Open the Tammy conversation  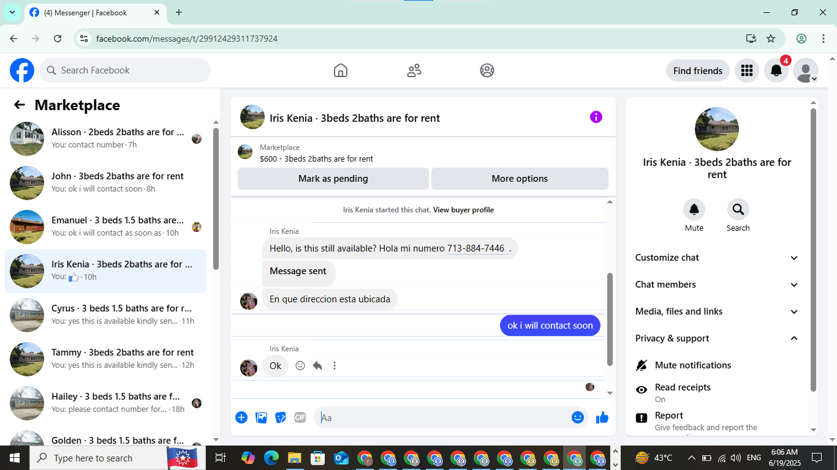[x=106, y=359]
